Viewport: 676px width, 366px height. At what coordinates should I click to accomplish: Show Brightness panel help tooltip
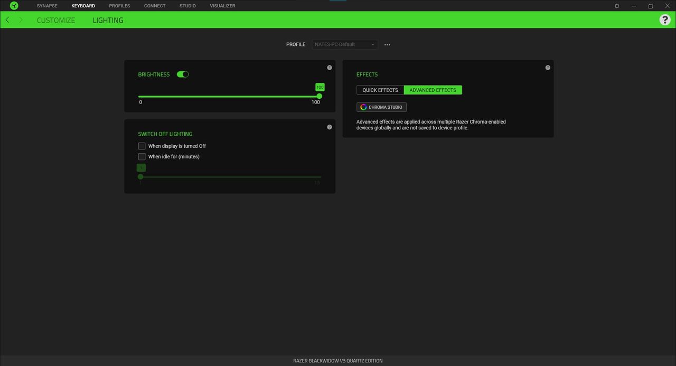[x=330, y=68]
